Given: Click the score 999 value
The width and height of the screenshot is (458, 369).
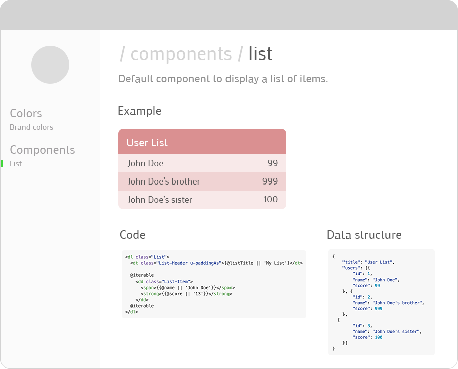Looking at the screenshot, I should [270, 181].
